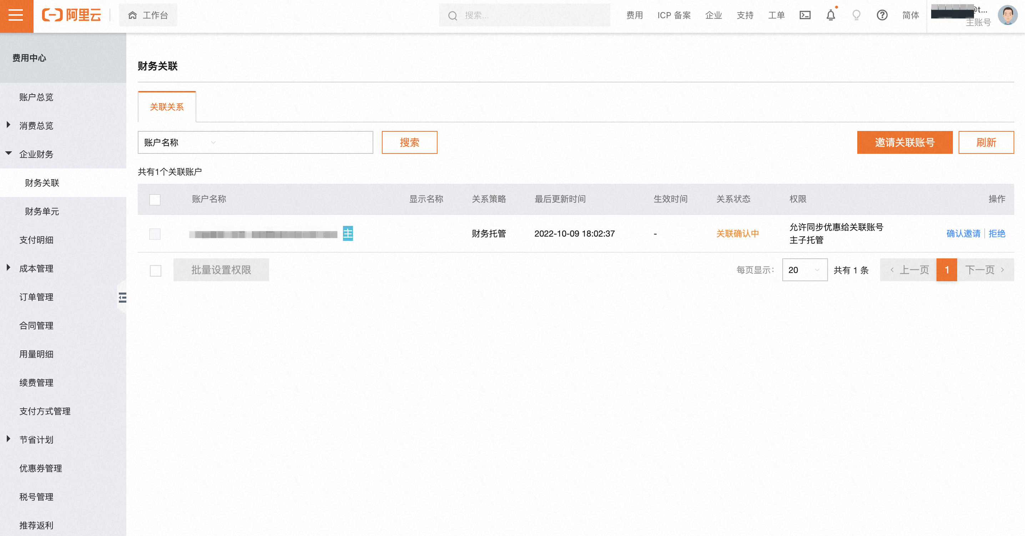This screenshot has width=1025, height=536.
Task: Click the Alibaba Cloud logo
Action: pos(72,15)
